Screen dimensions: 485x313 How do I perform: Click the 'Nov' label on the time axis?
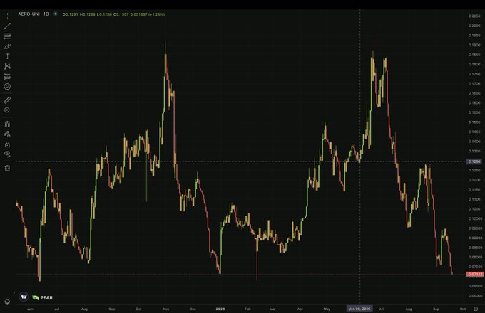[x=166, y=309]
